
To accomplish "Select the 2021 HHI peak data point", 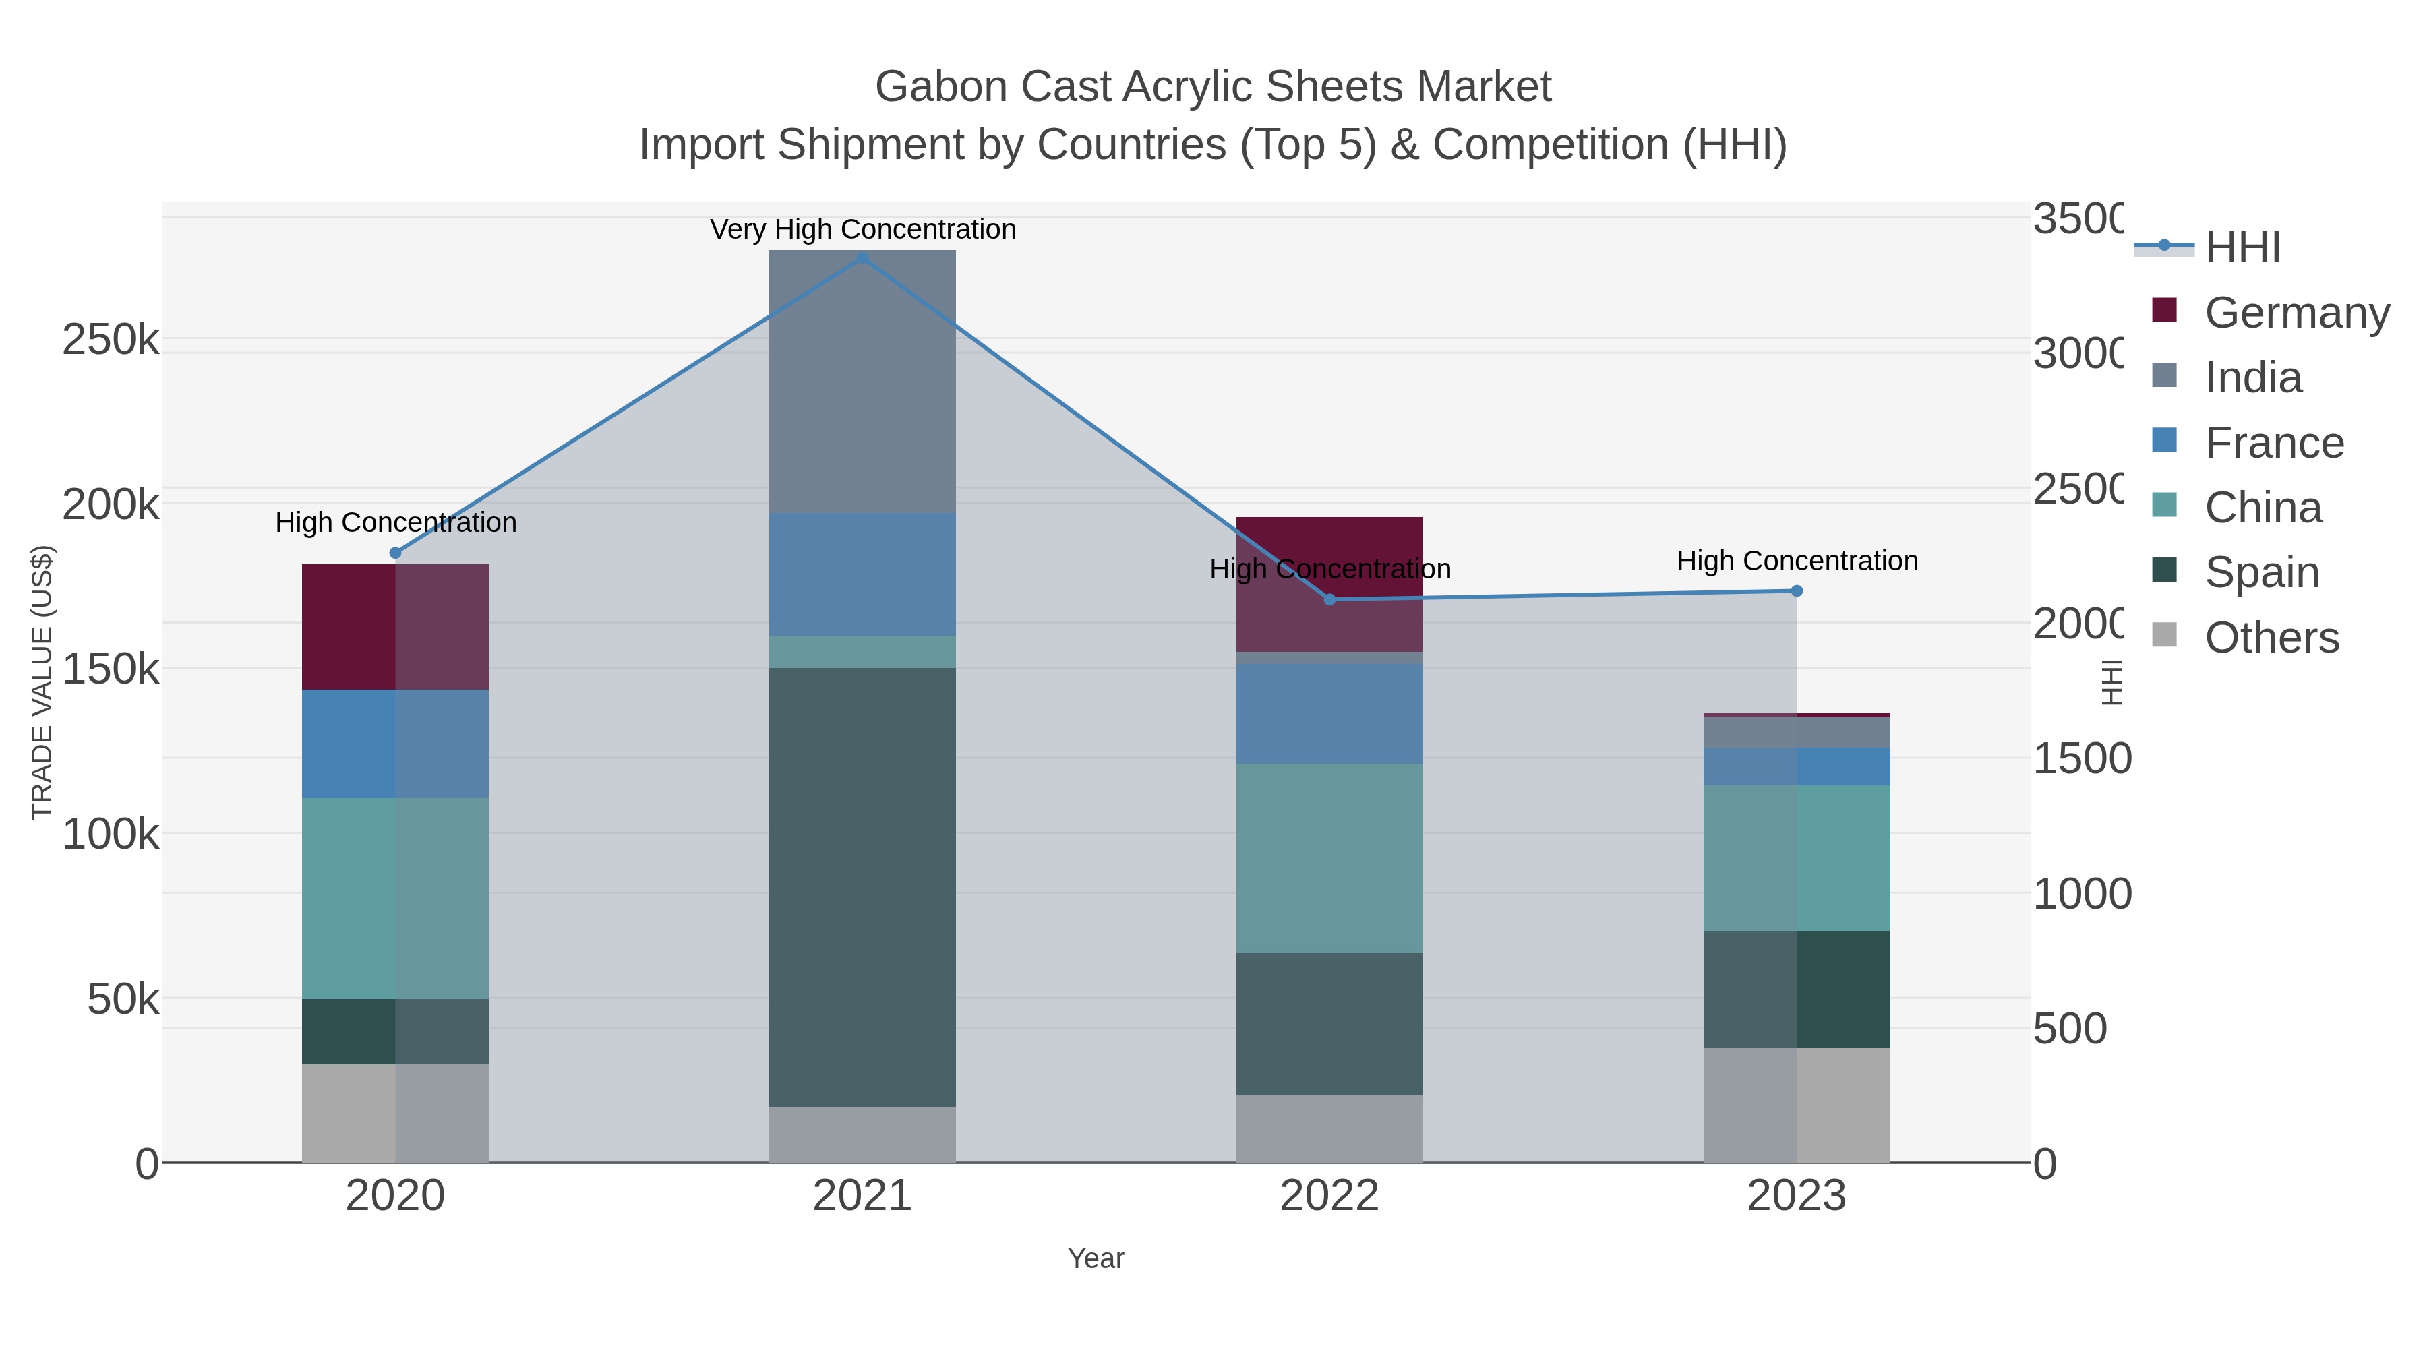I will coord(862,258).
